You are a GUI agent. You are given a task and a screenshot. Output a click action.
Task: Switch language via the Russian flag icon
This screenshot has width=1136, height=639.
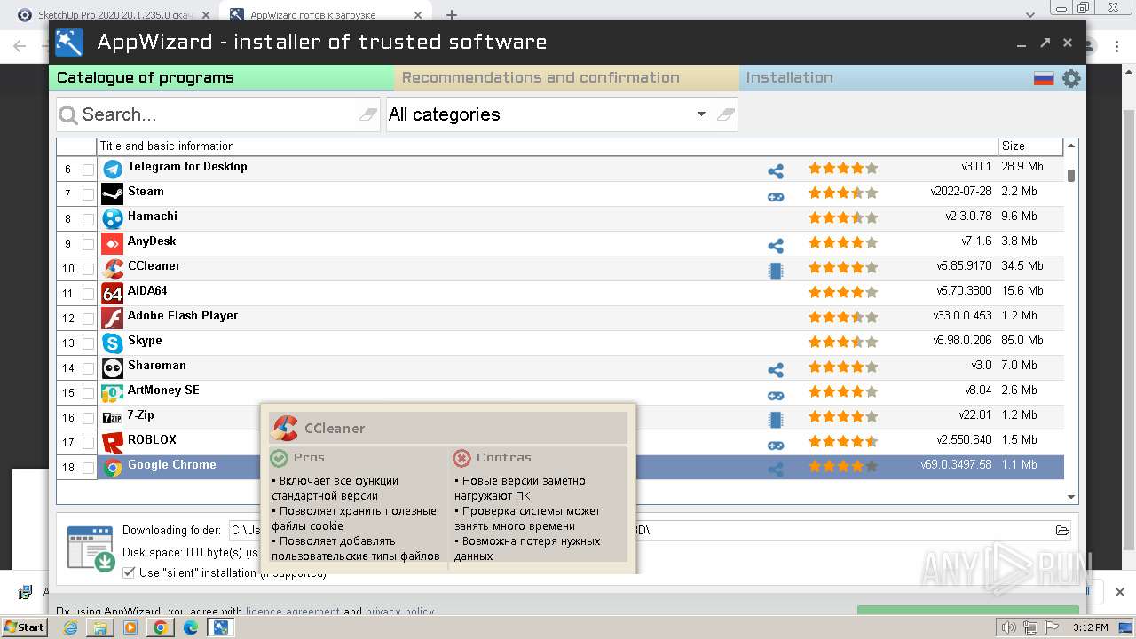[x=1044, y=78]
